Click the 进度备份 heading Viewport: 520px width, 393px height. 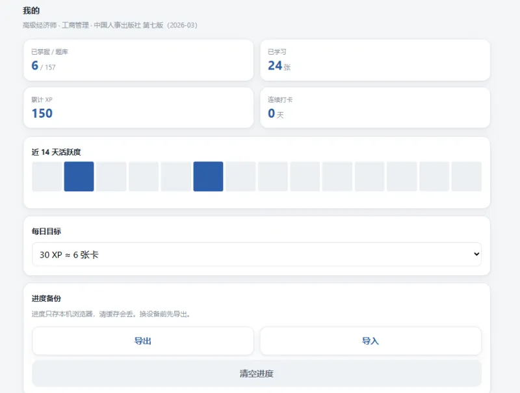point(46,299)
